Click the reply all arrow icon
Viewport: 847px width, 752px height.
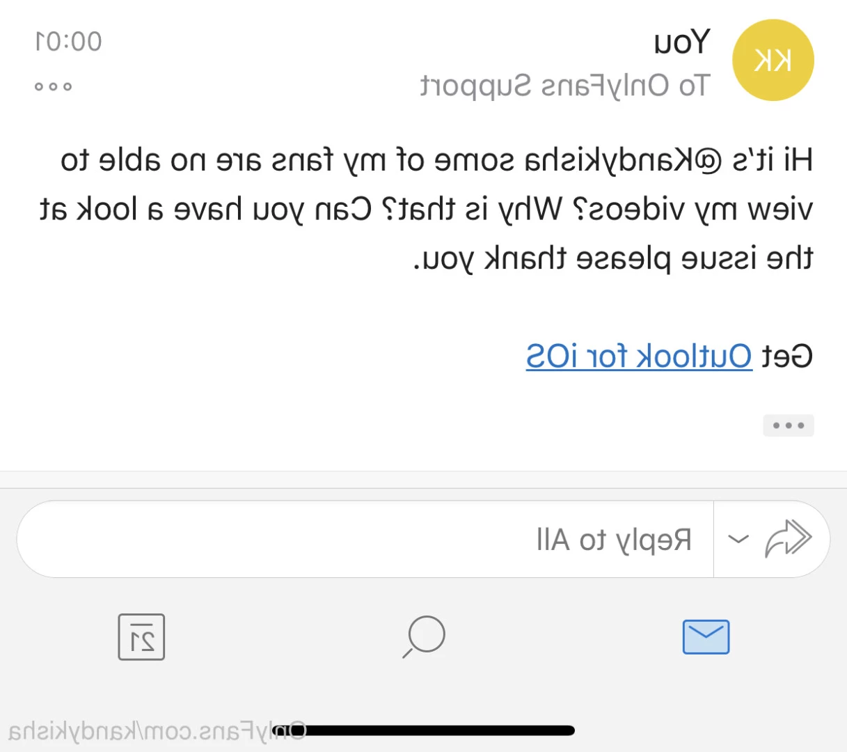pos(788,538)
